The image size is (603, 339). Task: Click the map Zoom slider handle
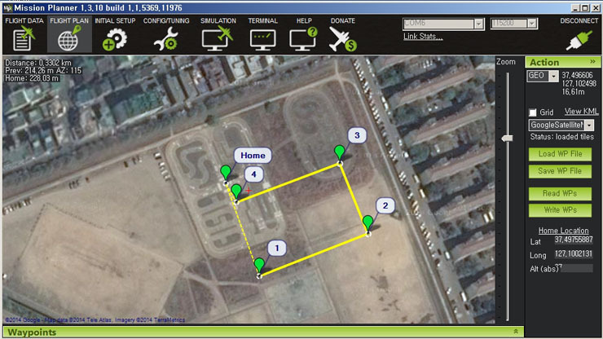tap(507, 139)
